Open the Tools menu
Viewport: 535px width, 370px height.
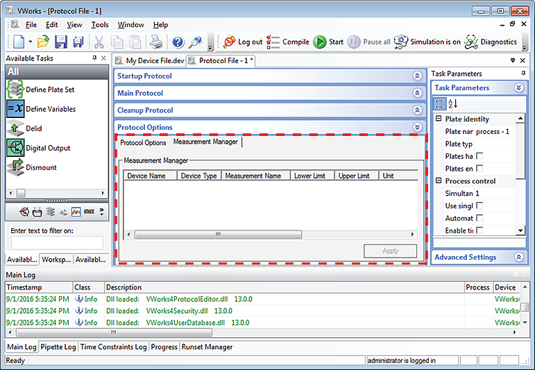100,25
